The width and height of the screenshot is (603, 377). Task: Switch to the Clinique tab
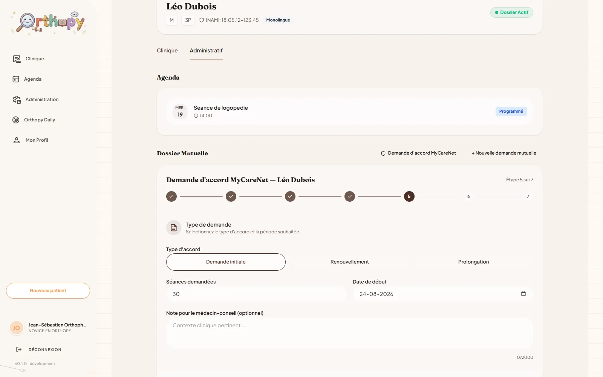pos(167,51)
